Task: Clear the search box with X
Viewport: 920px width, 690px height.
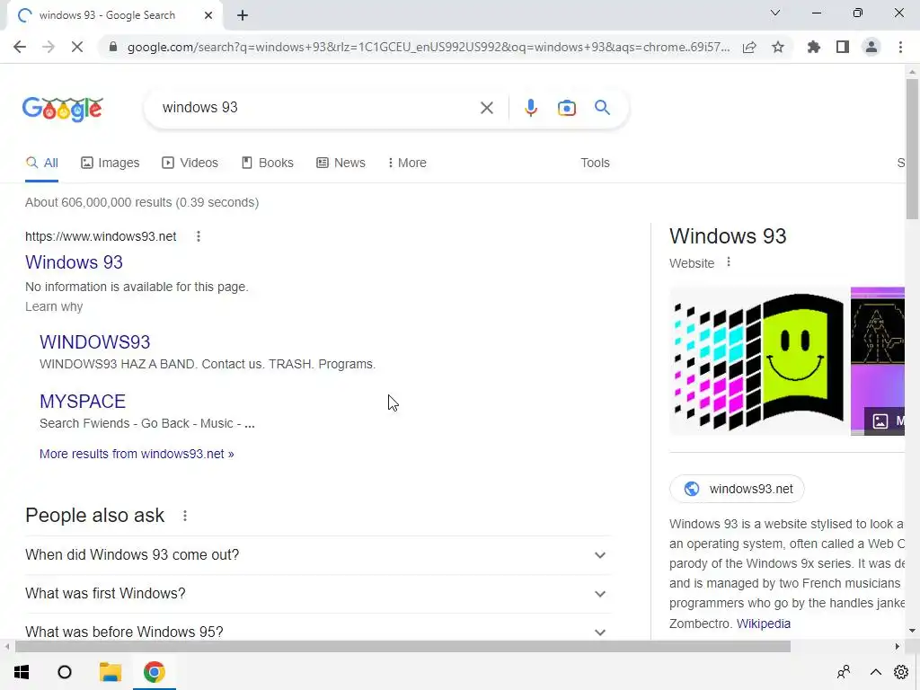Action: pos(486,108)
